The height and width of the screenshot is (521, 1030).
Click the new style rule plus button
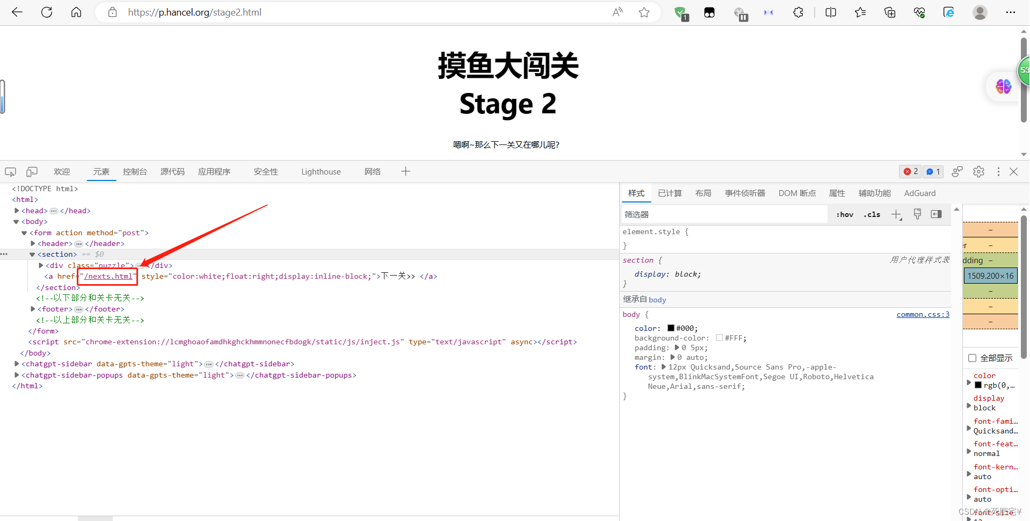(896, 215)
